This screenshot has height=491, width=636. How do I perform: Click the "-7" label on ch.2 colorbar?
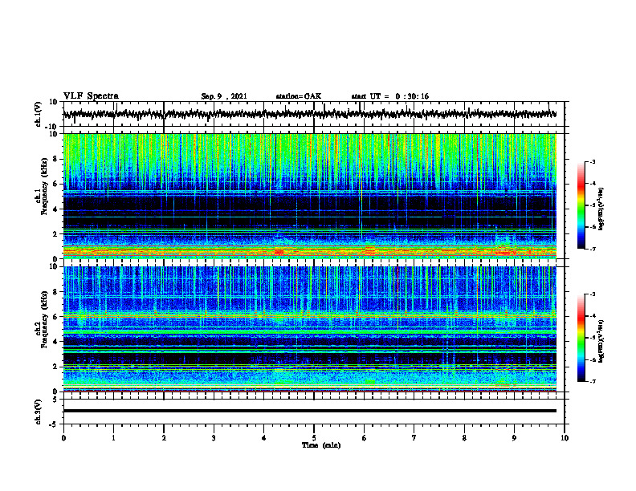pos(592,382)
